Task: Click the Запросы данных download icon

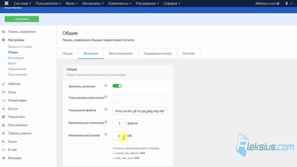Action: pyautogui.click(x=3, y=133)
